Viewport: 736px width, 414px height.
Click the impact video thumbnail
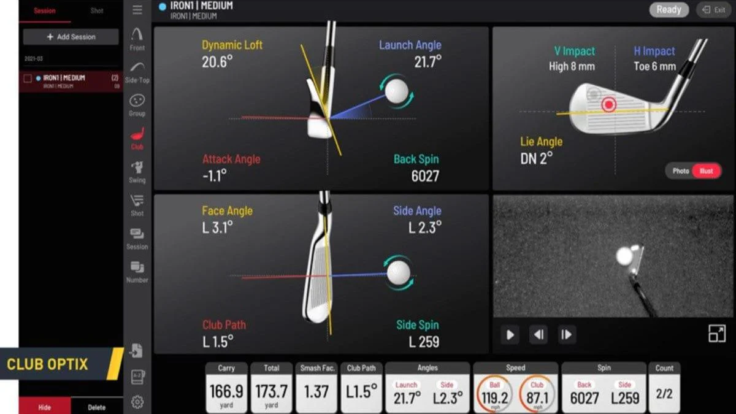tap(613, 256)
